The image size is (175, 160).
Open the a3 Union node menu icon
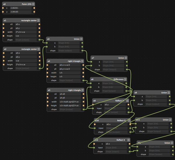(81, 39)
